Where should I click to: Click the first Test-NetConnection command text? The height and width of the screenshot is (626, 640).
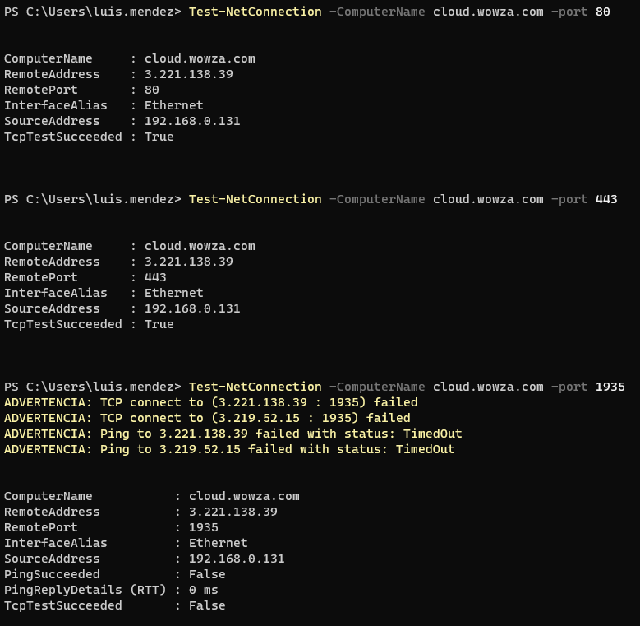tap(256, 12)
